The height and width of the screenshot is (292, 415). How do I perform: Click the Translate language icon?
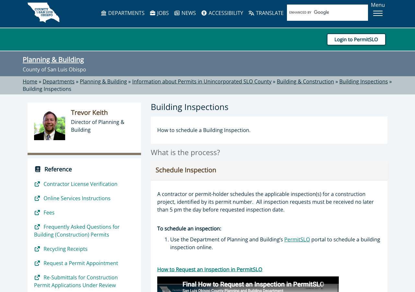click(251, 13)
